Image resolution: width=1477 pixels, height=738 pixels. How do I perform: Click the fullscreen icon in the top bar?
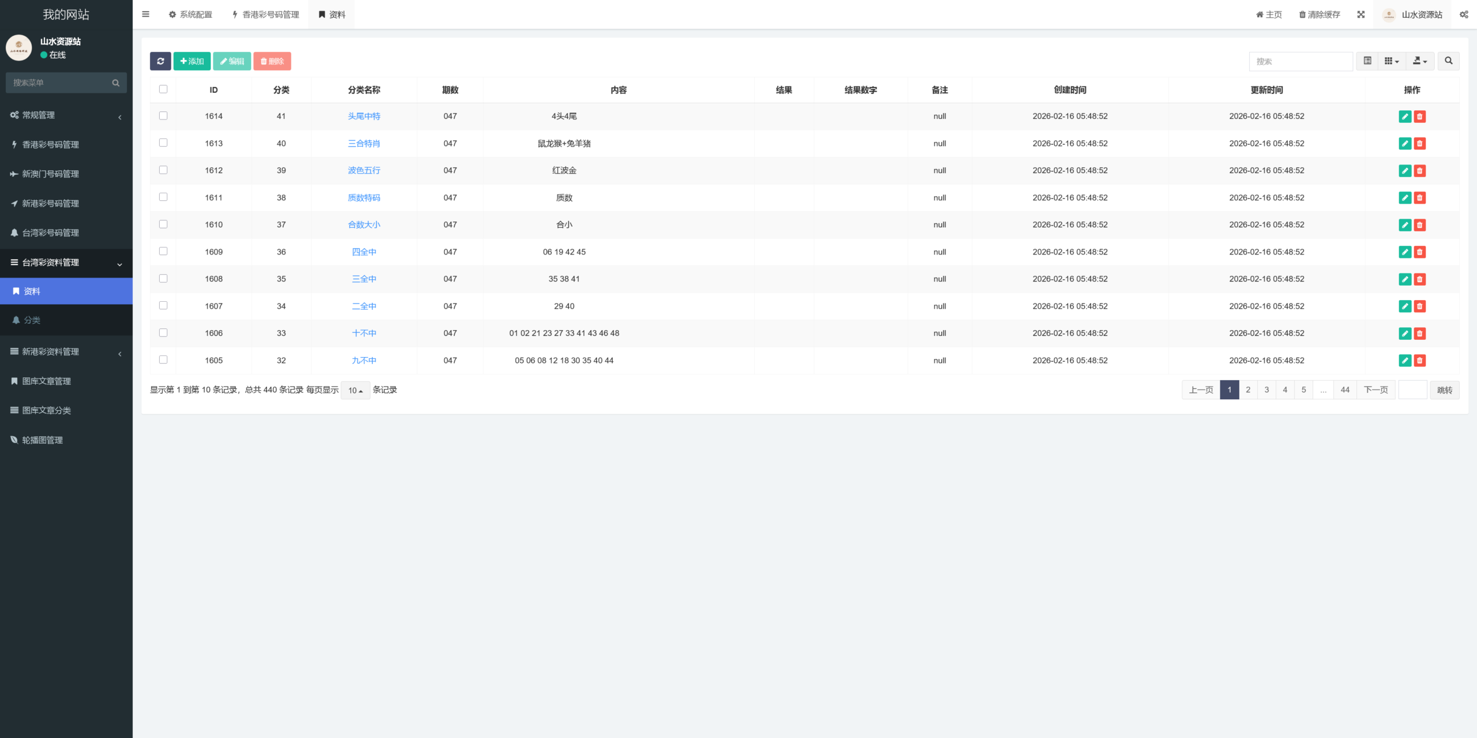click(x=1360, y=14)
